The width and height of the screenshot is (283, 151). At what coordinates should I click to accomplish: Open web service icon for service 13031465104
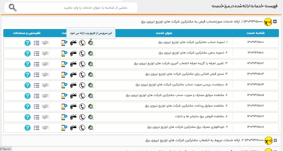click(91, 85)
